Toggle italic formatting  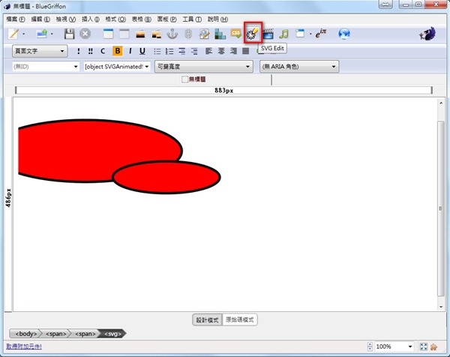coord(130,51)
